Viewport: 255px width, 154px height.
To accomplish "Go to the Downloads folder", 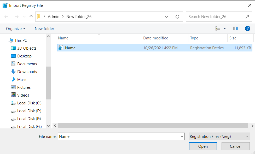I will [27, 72].
